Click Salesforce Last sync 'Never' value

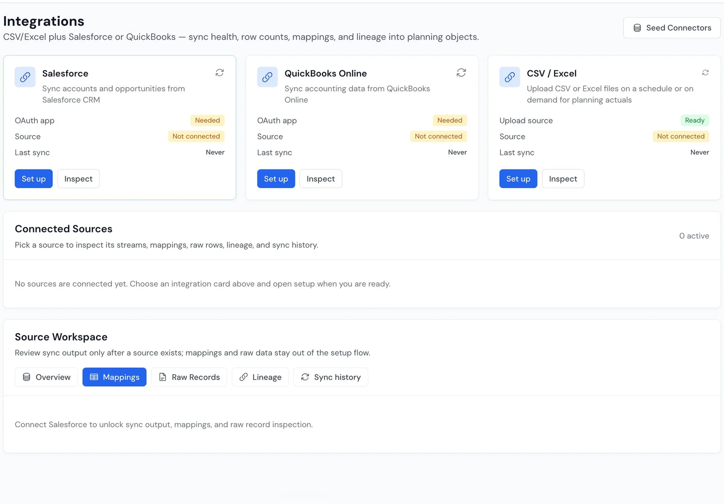coord(215,152)
